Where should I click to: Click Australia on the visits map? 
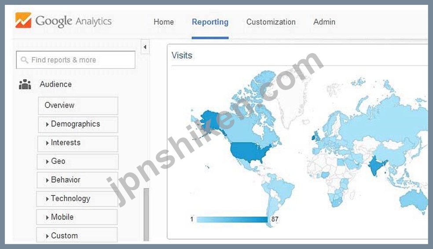click(x=413, y=202)
